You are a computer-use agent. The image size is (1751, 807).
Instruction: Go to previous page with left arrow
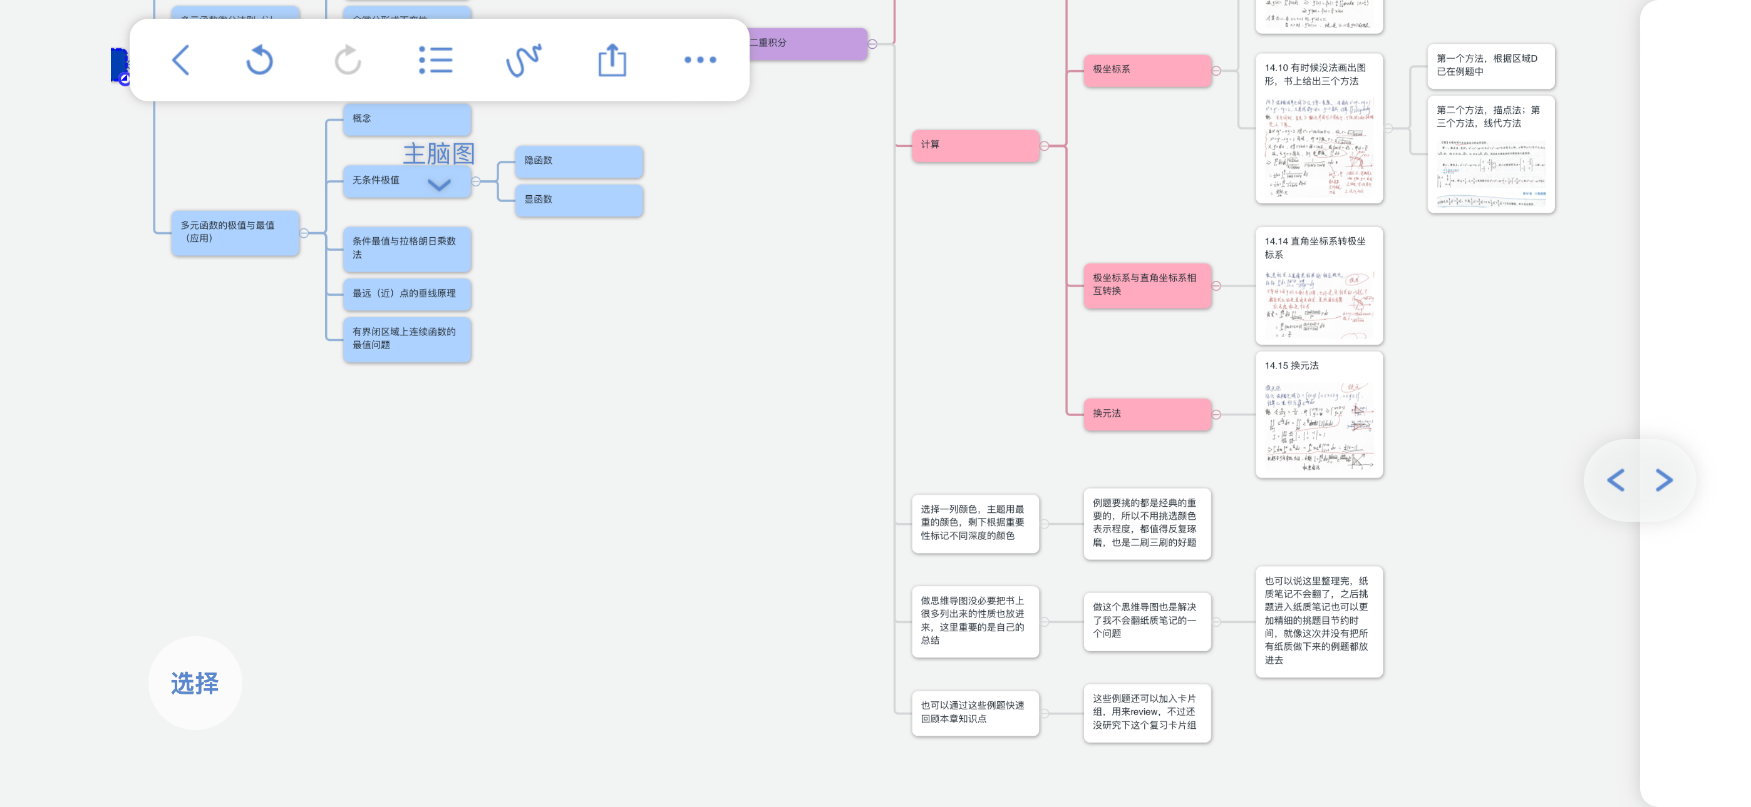click(1616, 480)
